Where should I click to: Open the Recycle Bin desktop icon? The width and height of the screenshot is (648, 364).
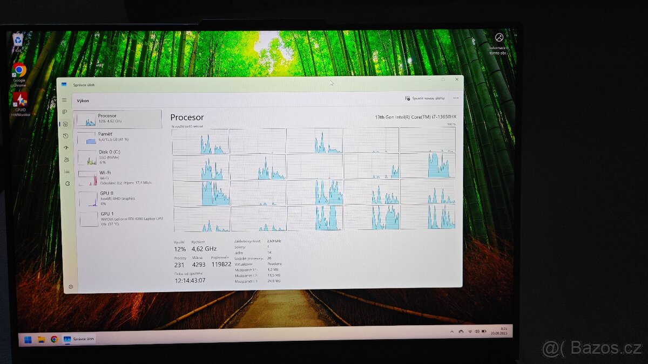(18, 42)
